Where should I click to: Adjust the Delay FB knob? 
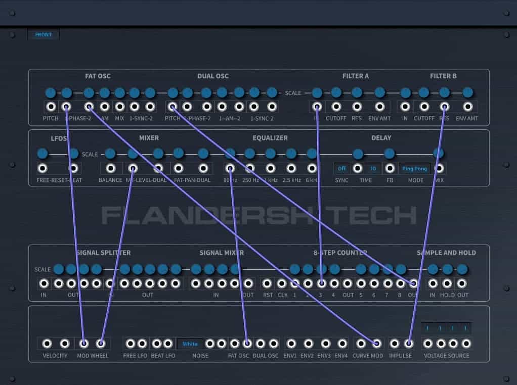tap(390, 153)
